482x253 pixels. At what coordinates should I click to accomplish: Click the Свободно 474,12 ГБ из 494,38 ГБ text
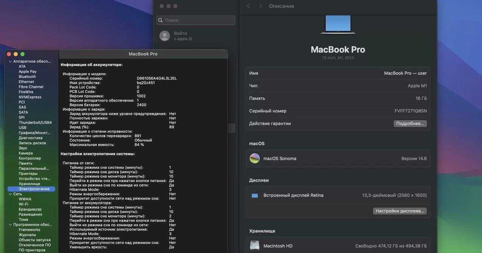[x=391, y=246]
